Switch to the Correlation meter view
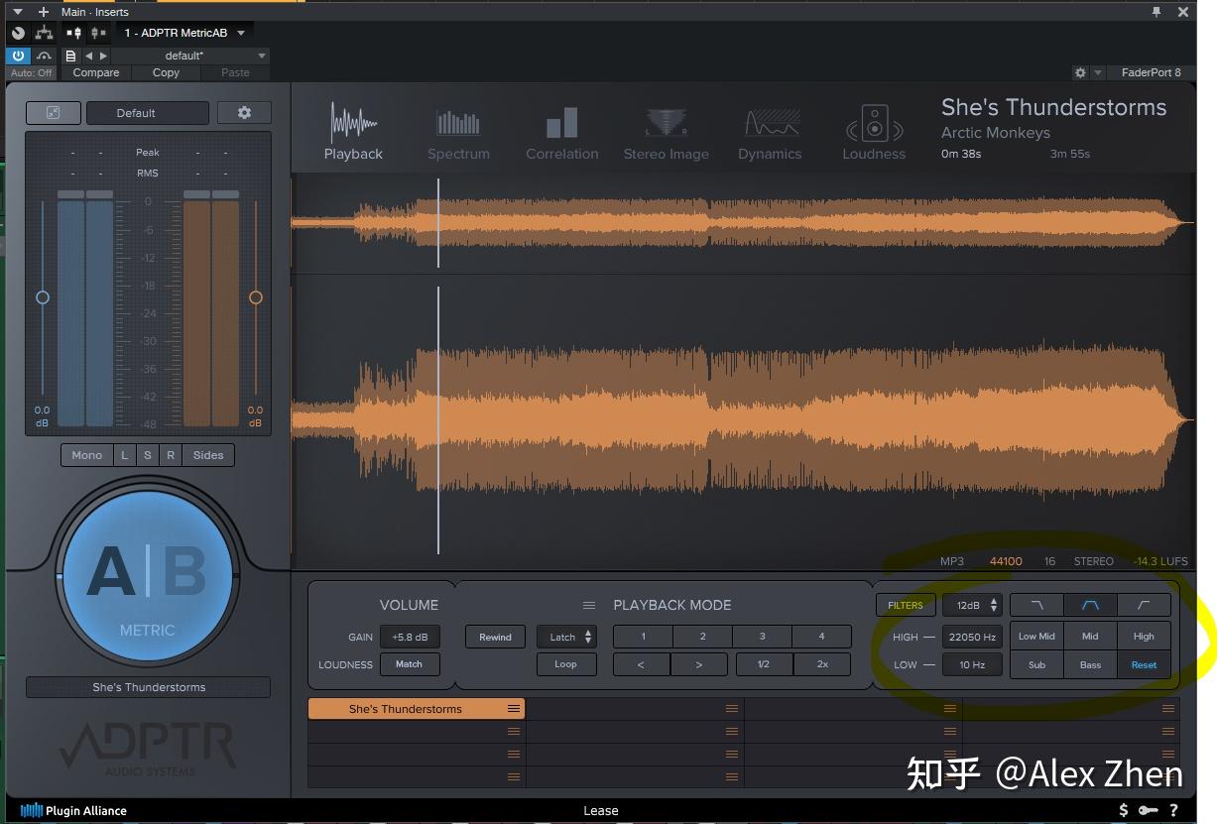1217x824 pixels. [561, 134]
